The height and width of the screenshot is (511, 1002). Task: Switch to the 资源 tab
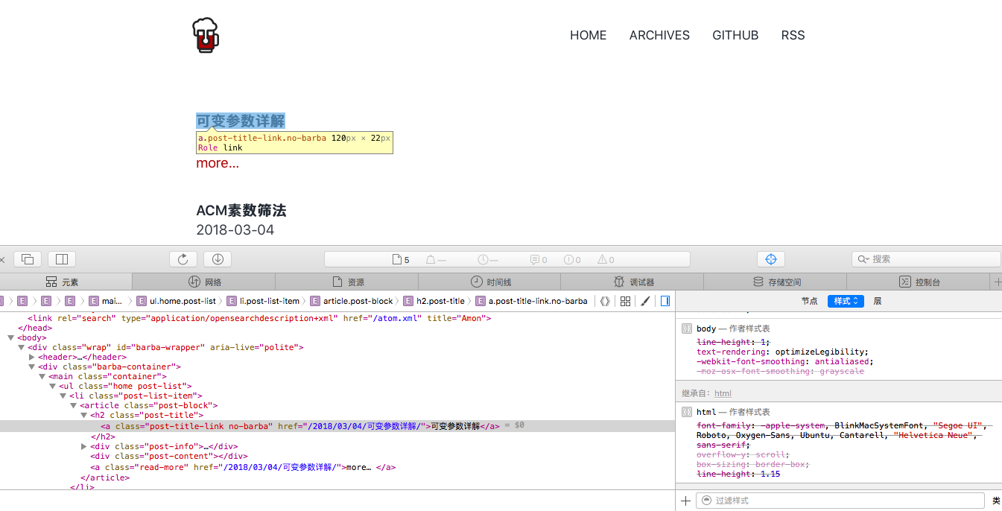(x=346, y=282)
